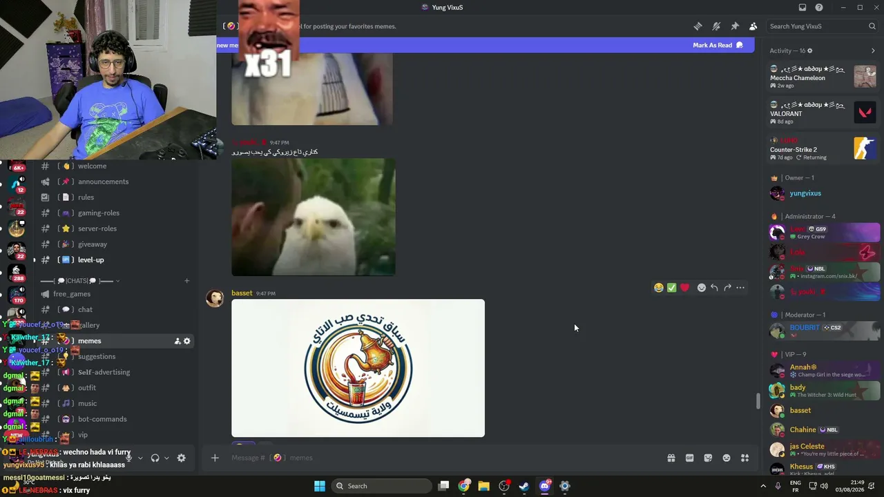Open Steam from the taskbar
Screen dimensions: 884x497
point(524,486)
